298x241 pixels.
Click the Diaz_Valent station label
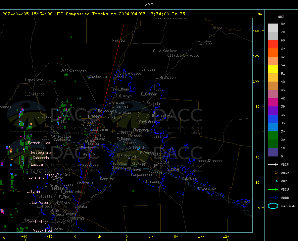point(40,203)
